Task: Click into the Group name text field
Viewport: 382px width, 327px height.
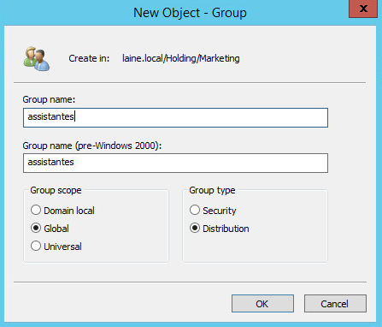Action: click(x=175, y=117)
